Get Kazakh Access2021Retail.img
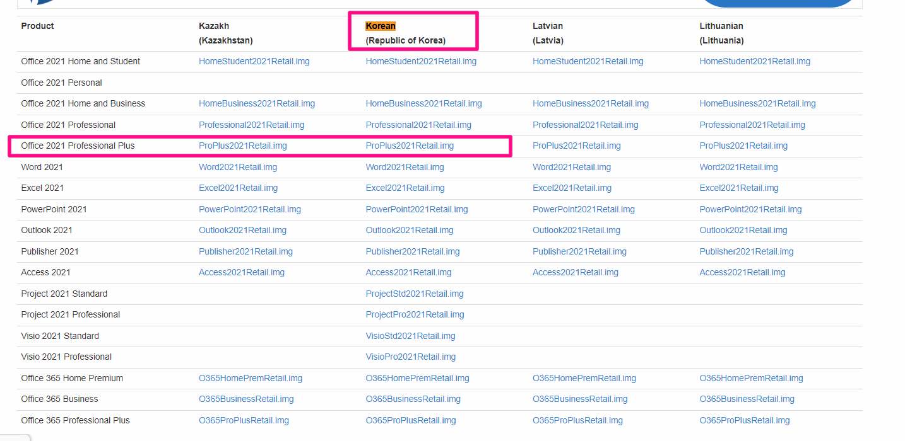905x441 pixels. click(x=242, y=272)
